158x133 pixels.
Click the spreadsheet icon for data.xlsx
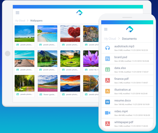[108, 70]
